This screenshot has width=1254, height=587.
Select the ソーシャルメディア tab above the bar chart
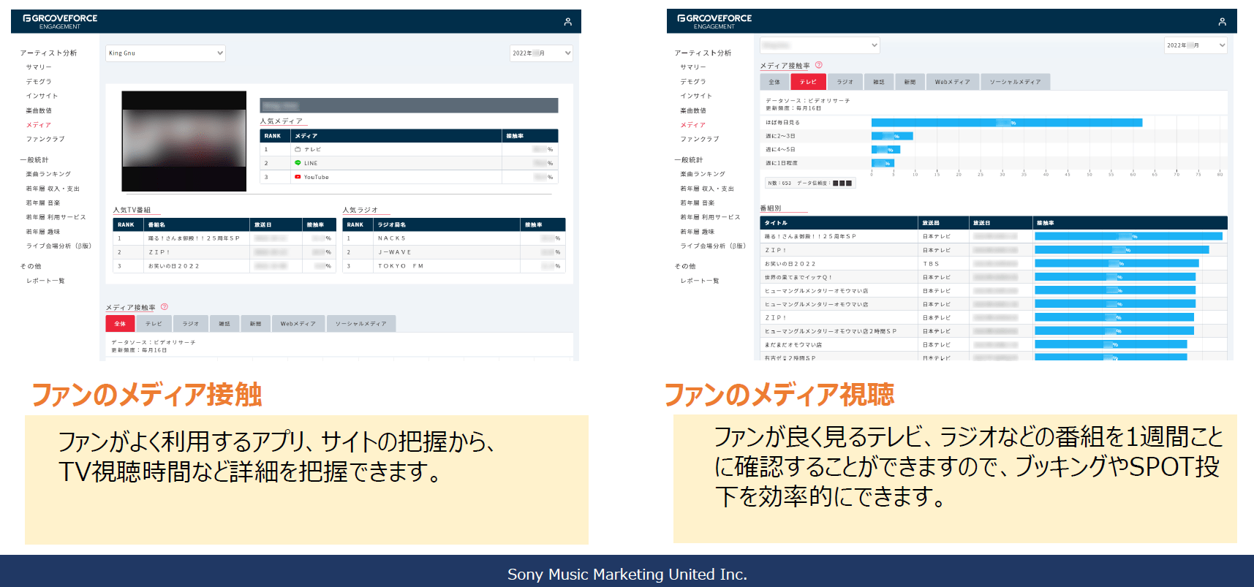[x=1015, y=82]
